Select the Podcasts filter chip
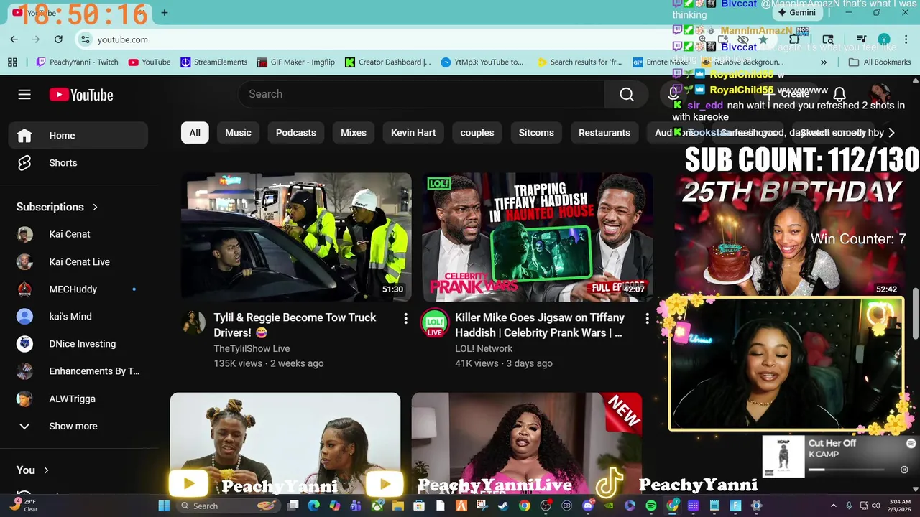This screenshot has height=517, width=920. tap(296, 133)
